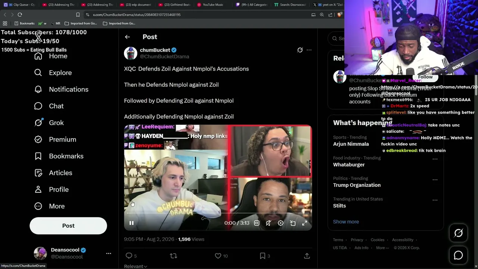Open Deansocool account options menu
478x269 pixels.
coord(109,253)
